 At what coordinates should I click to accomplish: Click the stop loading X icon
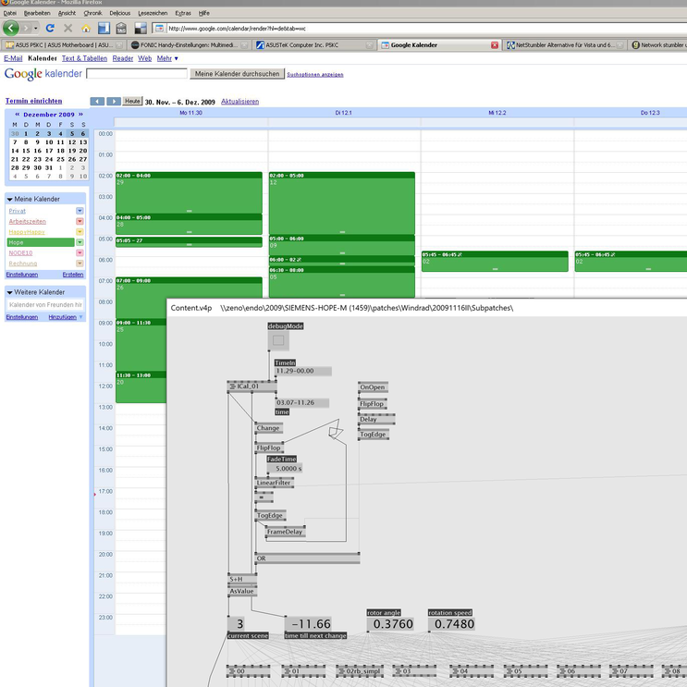[x=67, y=29]
